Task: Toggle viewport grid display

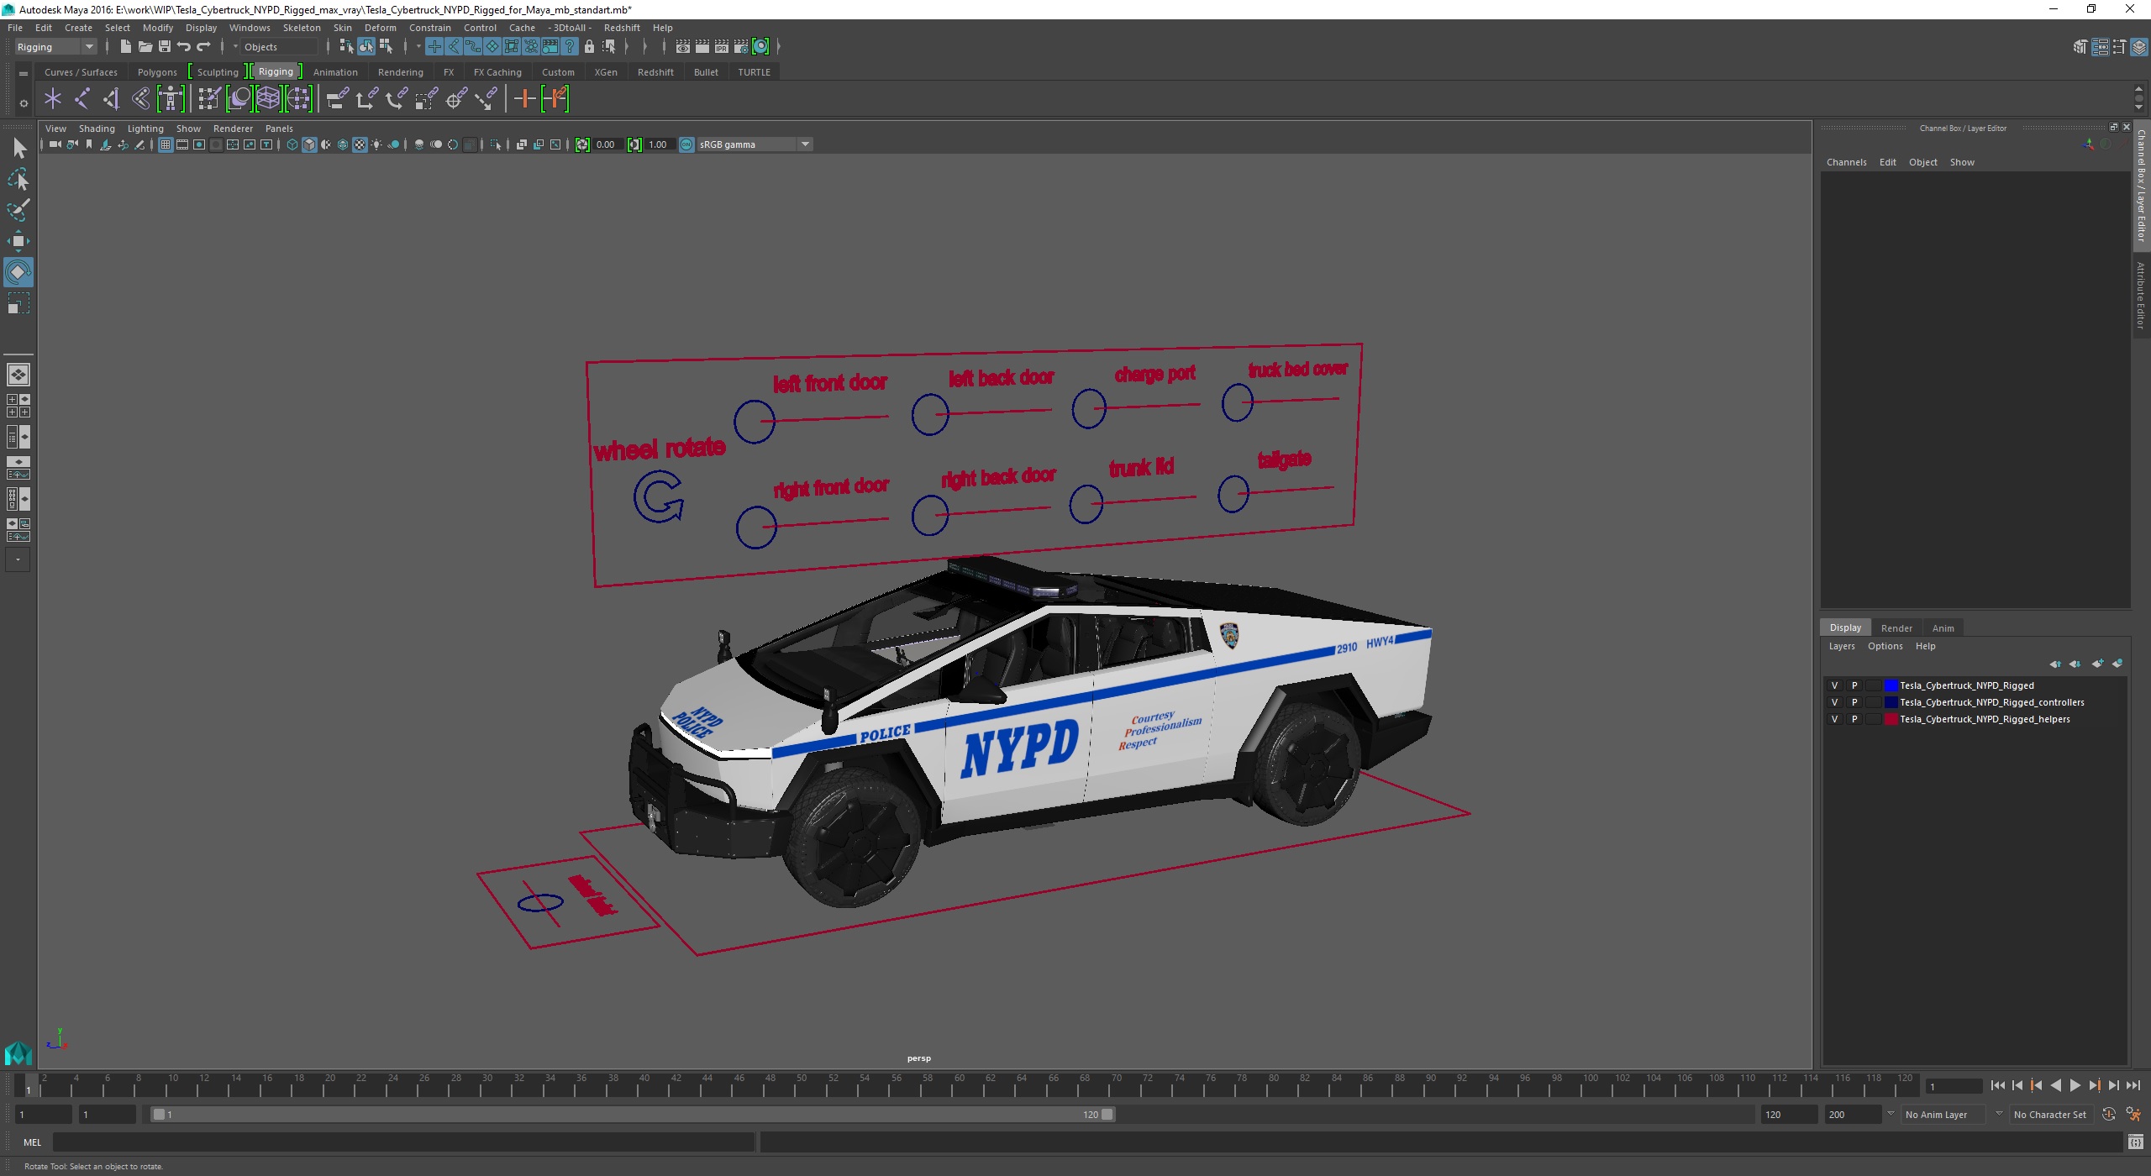Action: pyautogui.click(x=166, y=144)
